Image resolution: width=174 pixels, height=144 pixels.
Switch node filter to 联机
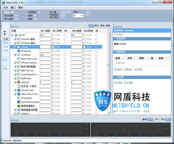[97, 26]
